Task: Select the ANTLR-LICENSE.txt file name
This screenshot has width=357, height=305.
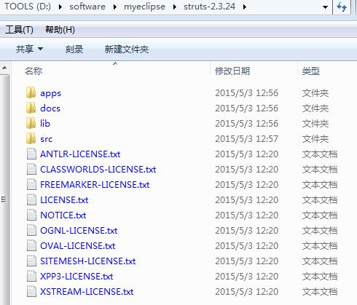Action: point(80,154)
